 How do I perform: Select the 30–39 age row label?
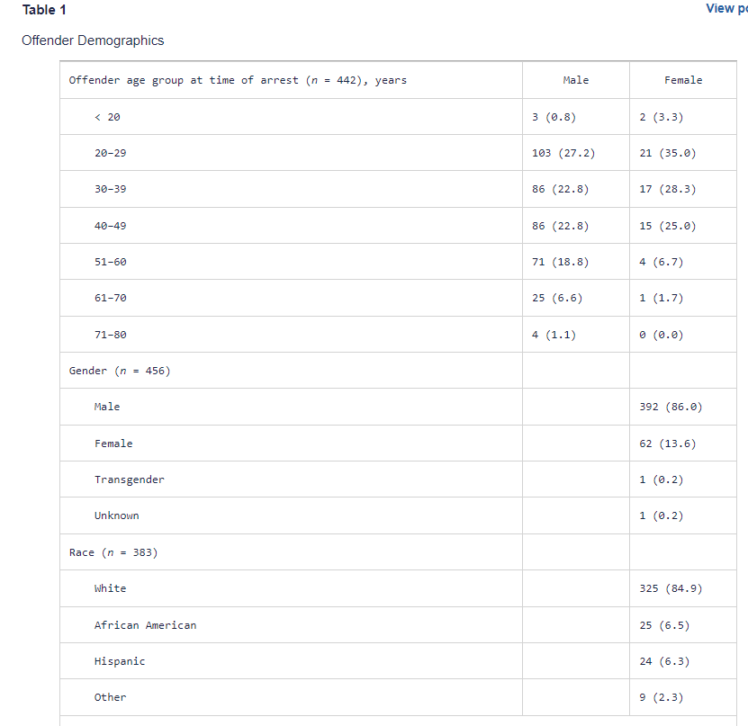pos(110,189)
